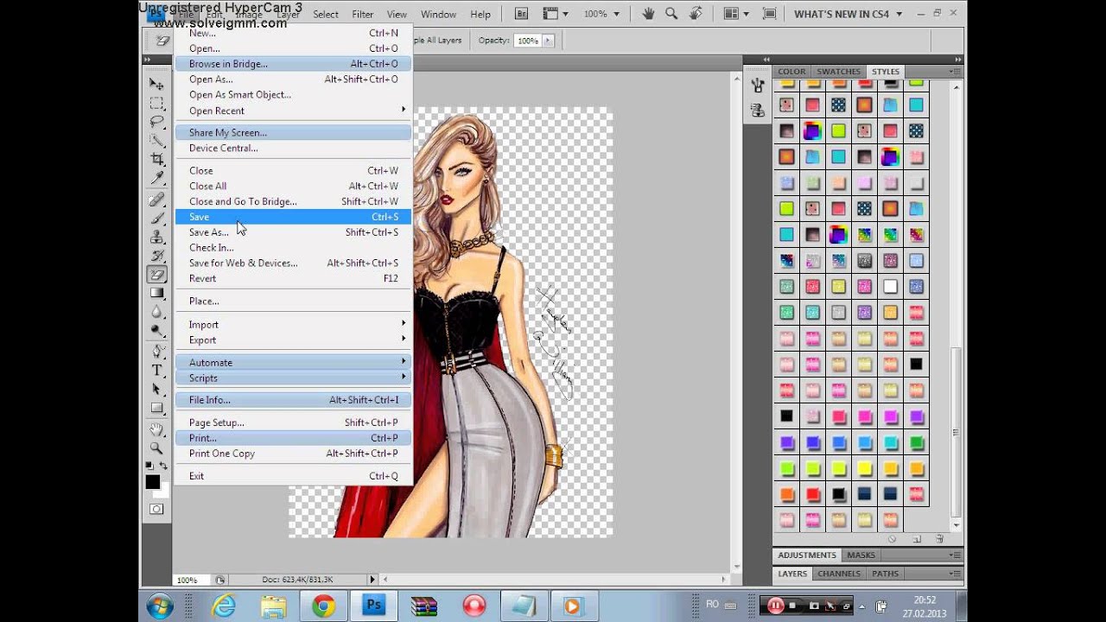This screenshot has height=622, width=1106.
Task: Click the status bar info arrow
Action: (x=372, y=580)
